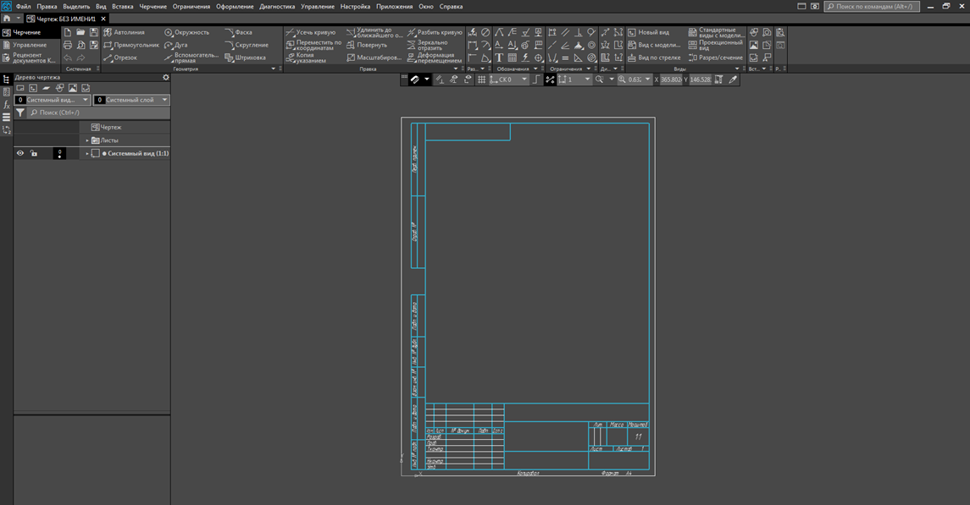970x505 pixels.
Task: Select the Фаска tool
Action: [x=239, y=32]
